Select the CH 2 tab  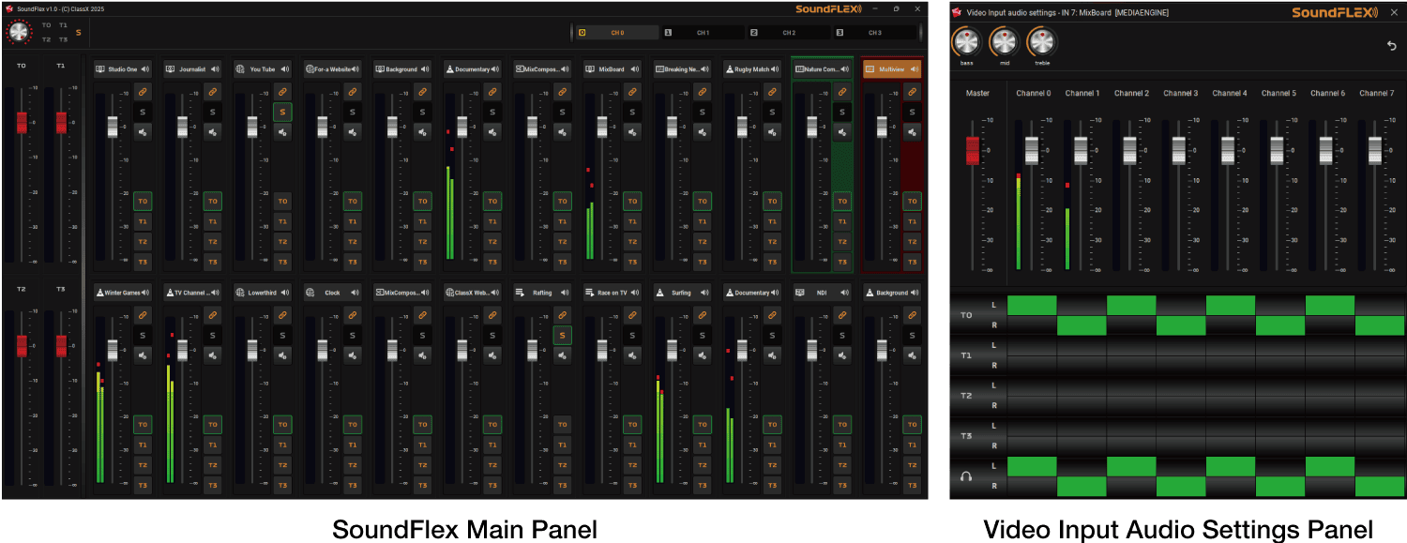point(788,31)
